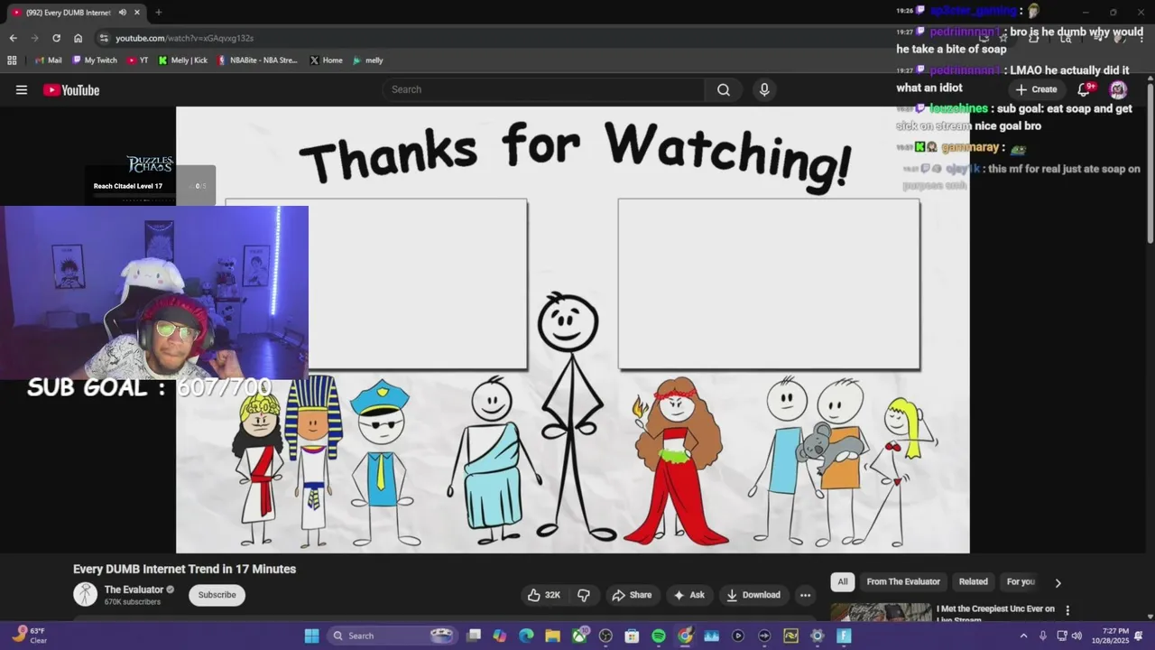Mute the tab via speaker icon

coord(122,13)
